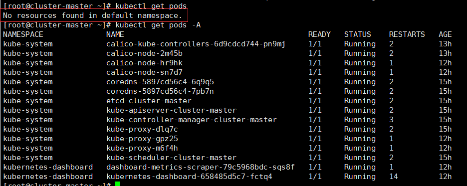The image size is (467, 186).
Task: Select kubernetes-dashboard-658485d5c7-fctq4 pod name
Action: coord(189,177)
